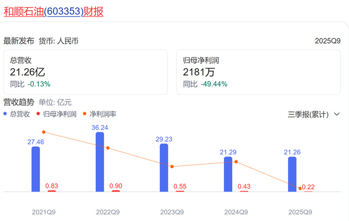Screen dimensions: 349x221
Task: Click the 2021Q9 blue revenue bar
Action: (35, 169)
